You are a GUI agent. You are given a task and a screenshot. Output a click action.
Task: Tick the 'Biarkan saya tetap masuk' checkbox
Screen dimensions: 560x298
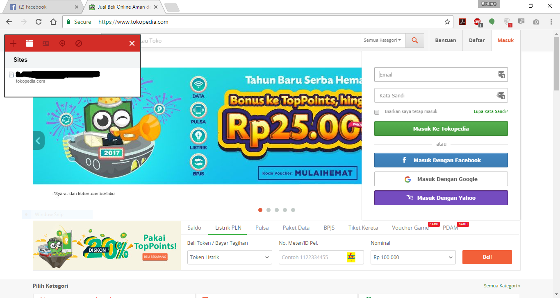click(377, 112)
